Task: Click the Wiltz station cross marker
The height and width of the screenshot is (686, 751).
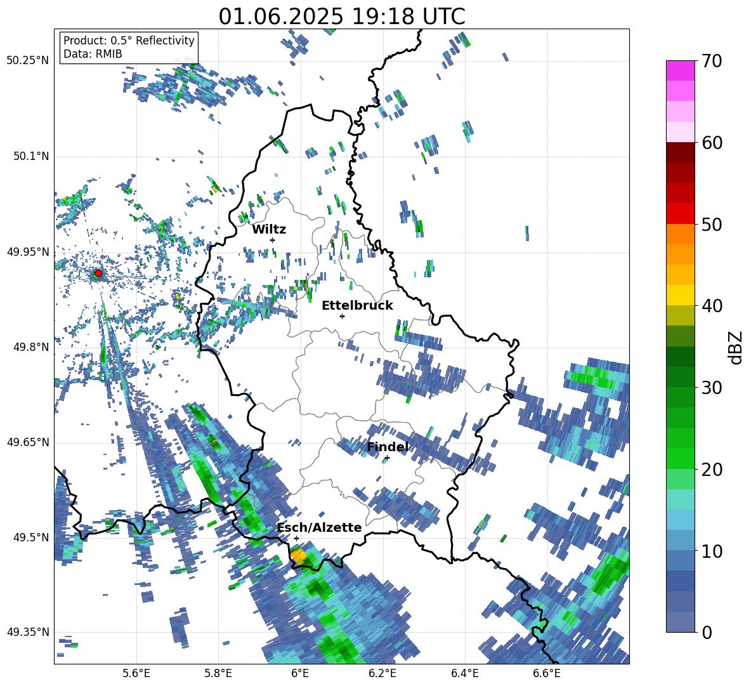Action: (x=273, y=240)
